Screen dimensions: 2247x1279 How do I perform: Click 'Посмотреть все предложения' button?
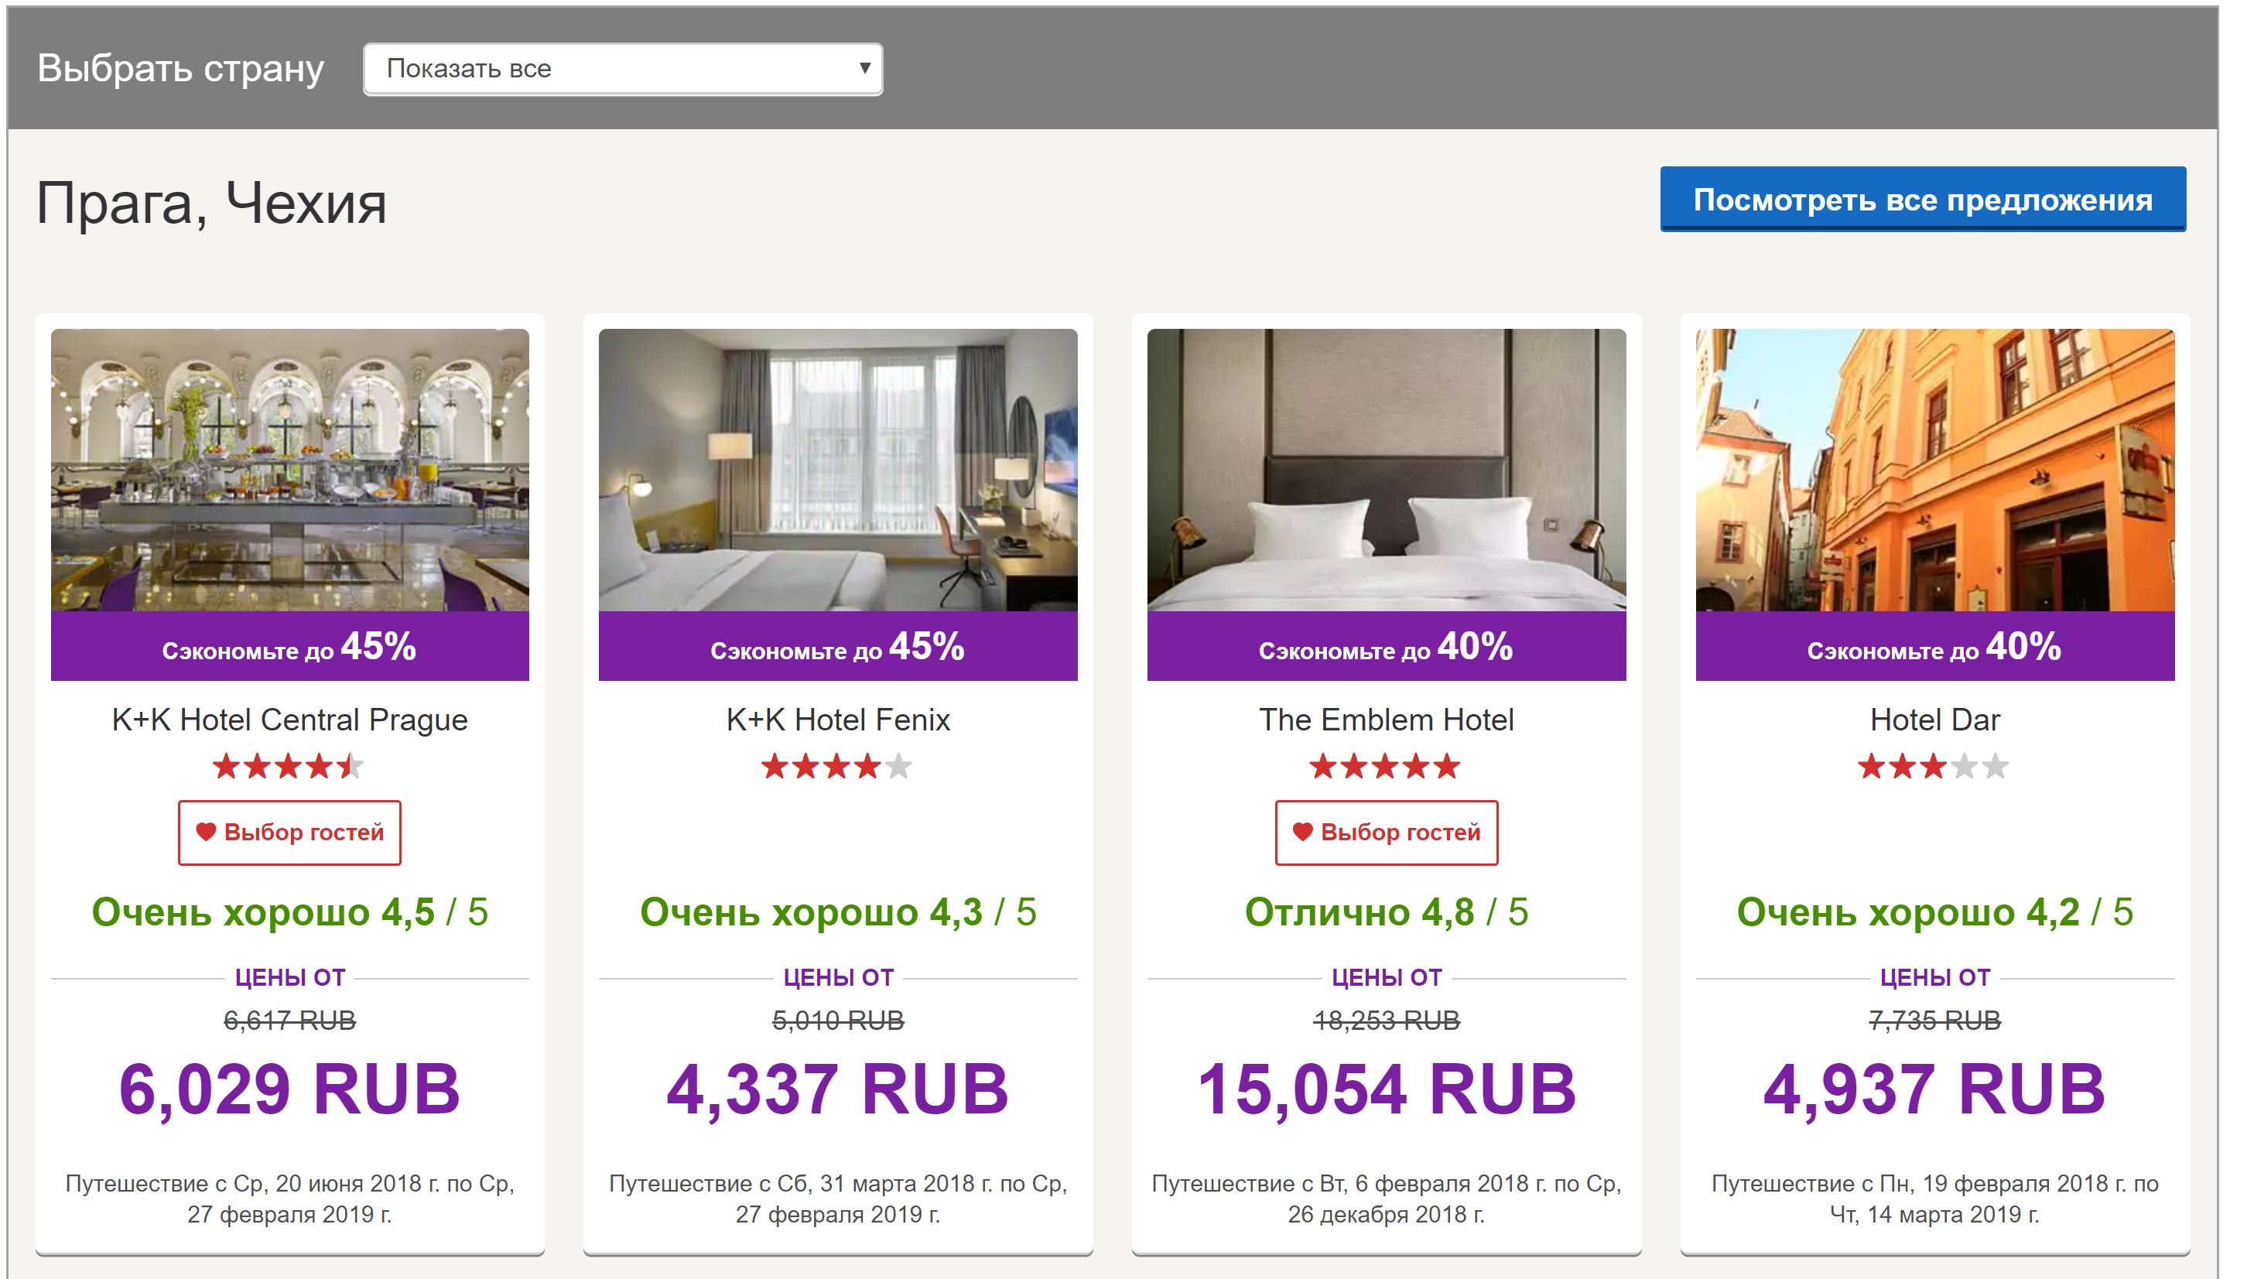[1921, 200]
